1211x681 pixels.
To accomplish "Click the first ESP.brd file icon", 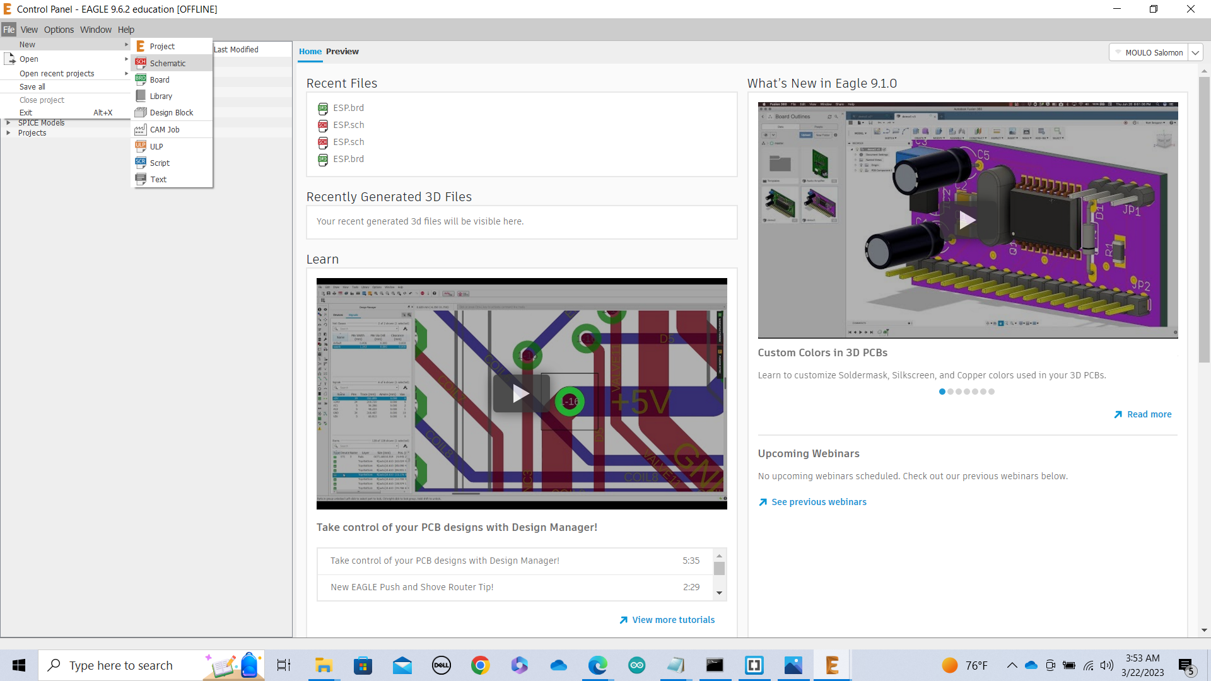I will tap(323, 108).
